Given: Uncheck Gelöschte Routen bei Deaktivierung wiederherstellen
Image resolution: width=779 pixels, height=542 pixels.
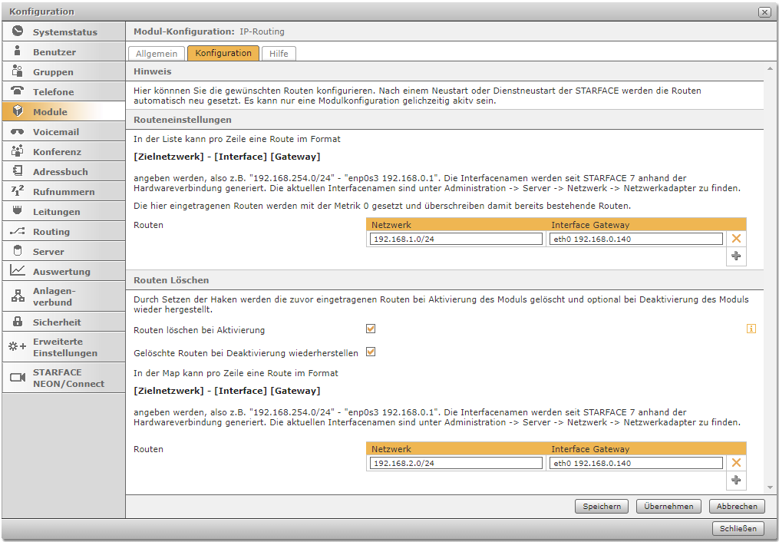Looking at the screenshot, I should 371,352.
